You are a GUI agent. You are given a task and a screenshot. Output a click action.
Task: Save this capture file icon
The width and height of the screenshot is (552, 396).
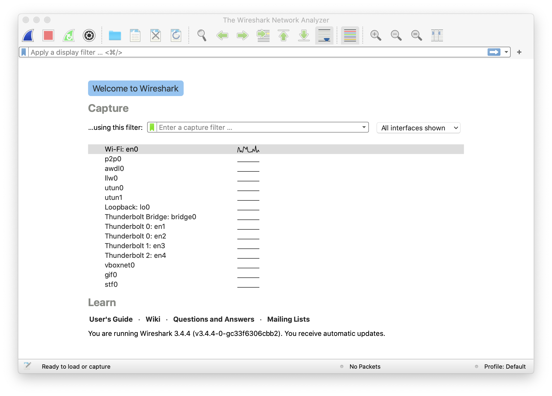coord(135,35)
